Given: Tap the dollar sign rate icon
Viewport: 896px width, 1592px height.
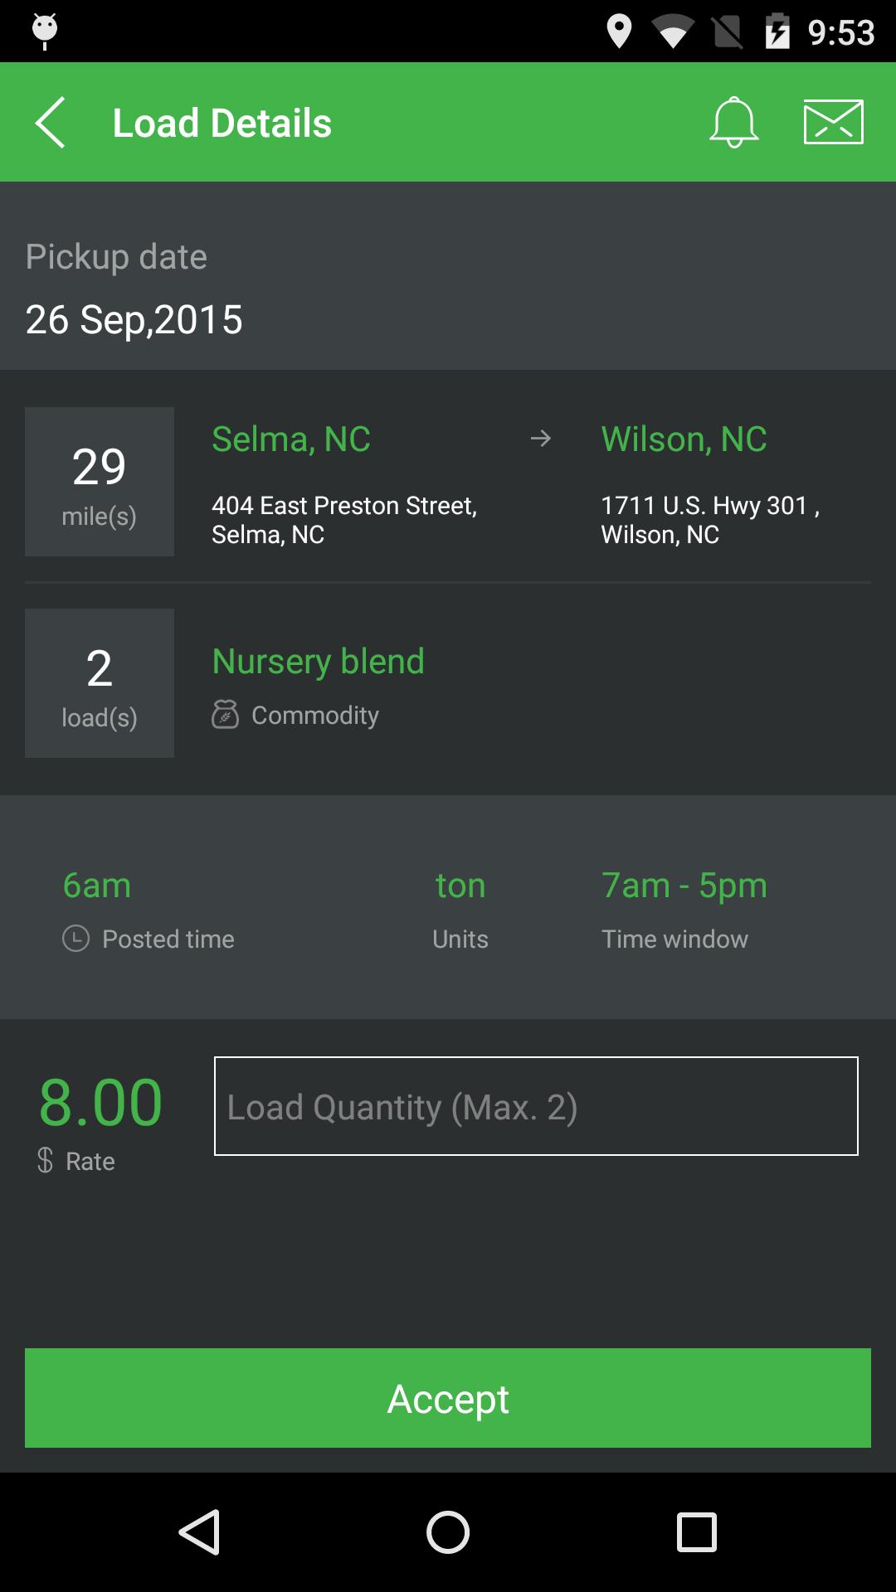Looking at the screenshot, I should pyautogui.click(x=46, y=1160).
